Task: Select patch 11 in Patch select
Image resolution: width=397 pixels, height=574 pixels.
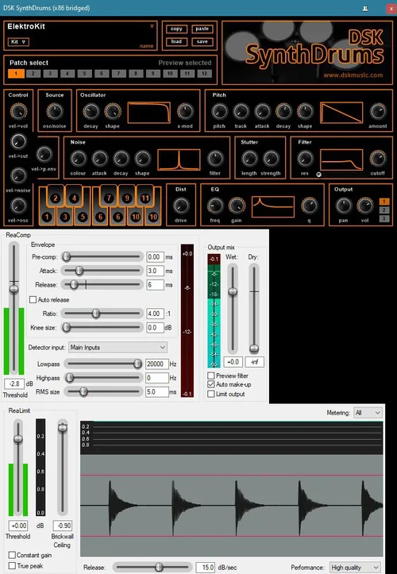Action: (x=187, y=74)
